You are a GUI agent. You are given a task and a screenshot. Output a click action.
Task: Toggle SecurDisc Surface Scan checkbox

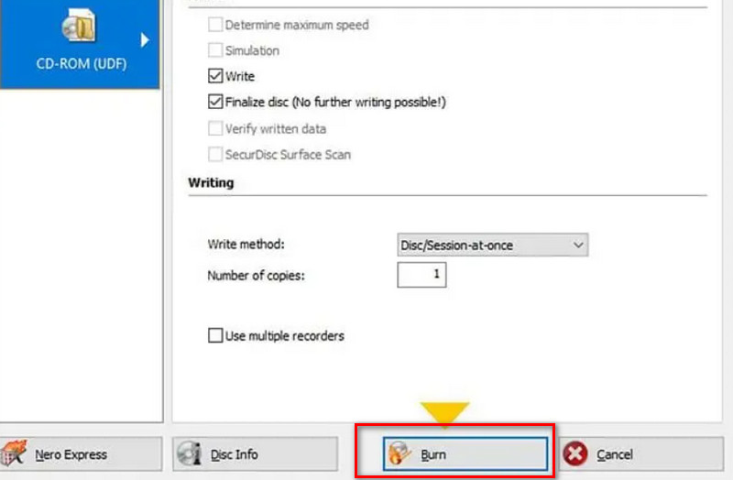coord(215,155)
